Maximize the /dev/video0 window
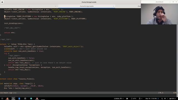Screen dimensions: 178x100 [173, 2]
